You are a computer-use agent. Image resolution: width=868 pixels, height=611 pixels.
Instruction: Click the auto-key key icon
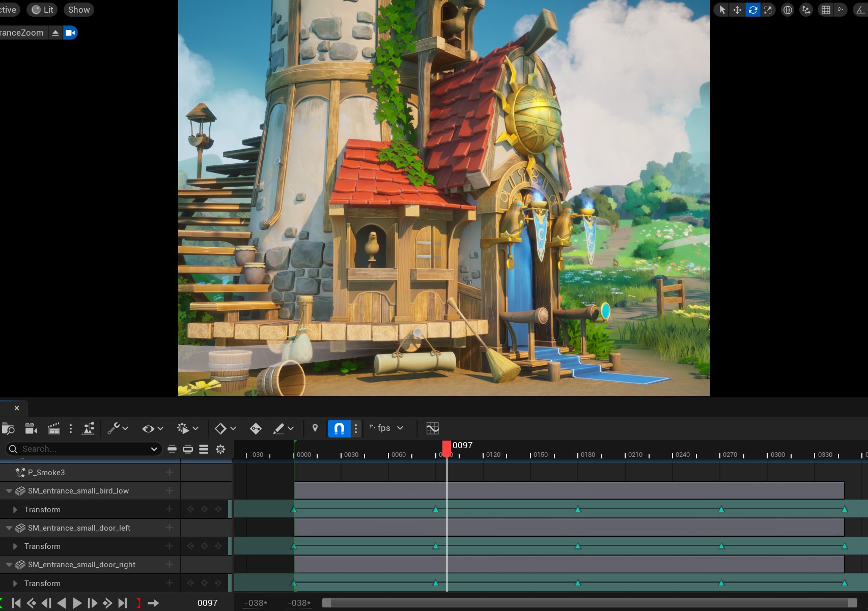pos(256,428)
